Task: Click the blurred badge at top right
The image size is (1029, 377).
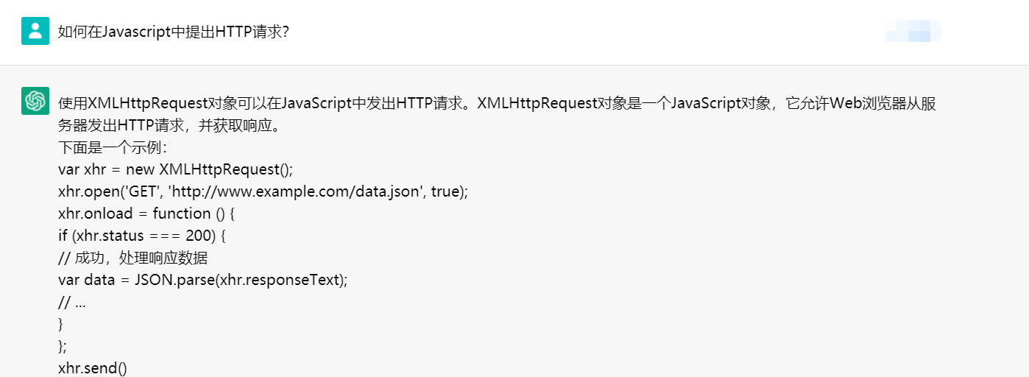Action: [x=913, y=32]
